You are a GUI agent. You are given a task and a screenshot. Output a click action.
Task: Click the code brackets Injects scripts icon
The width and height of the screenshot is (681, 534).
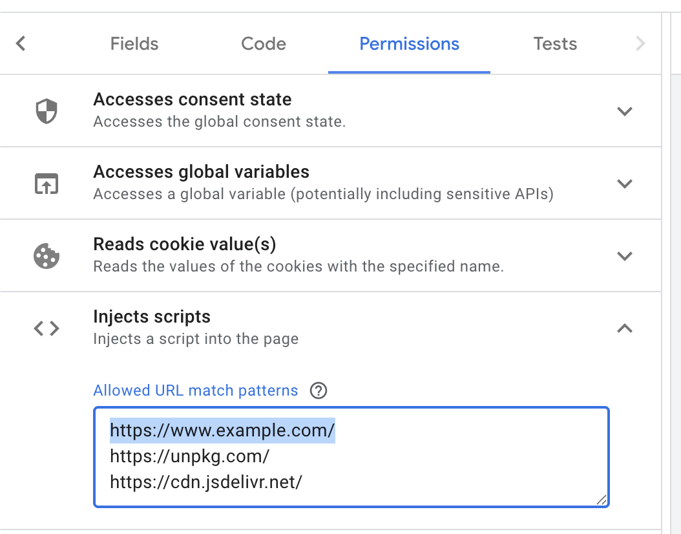[47, 328]
